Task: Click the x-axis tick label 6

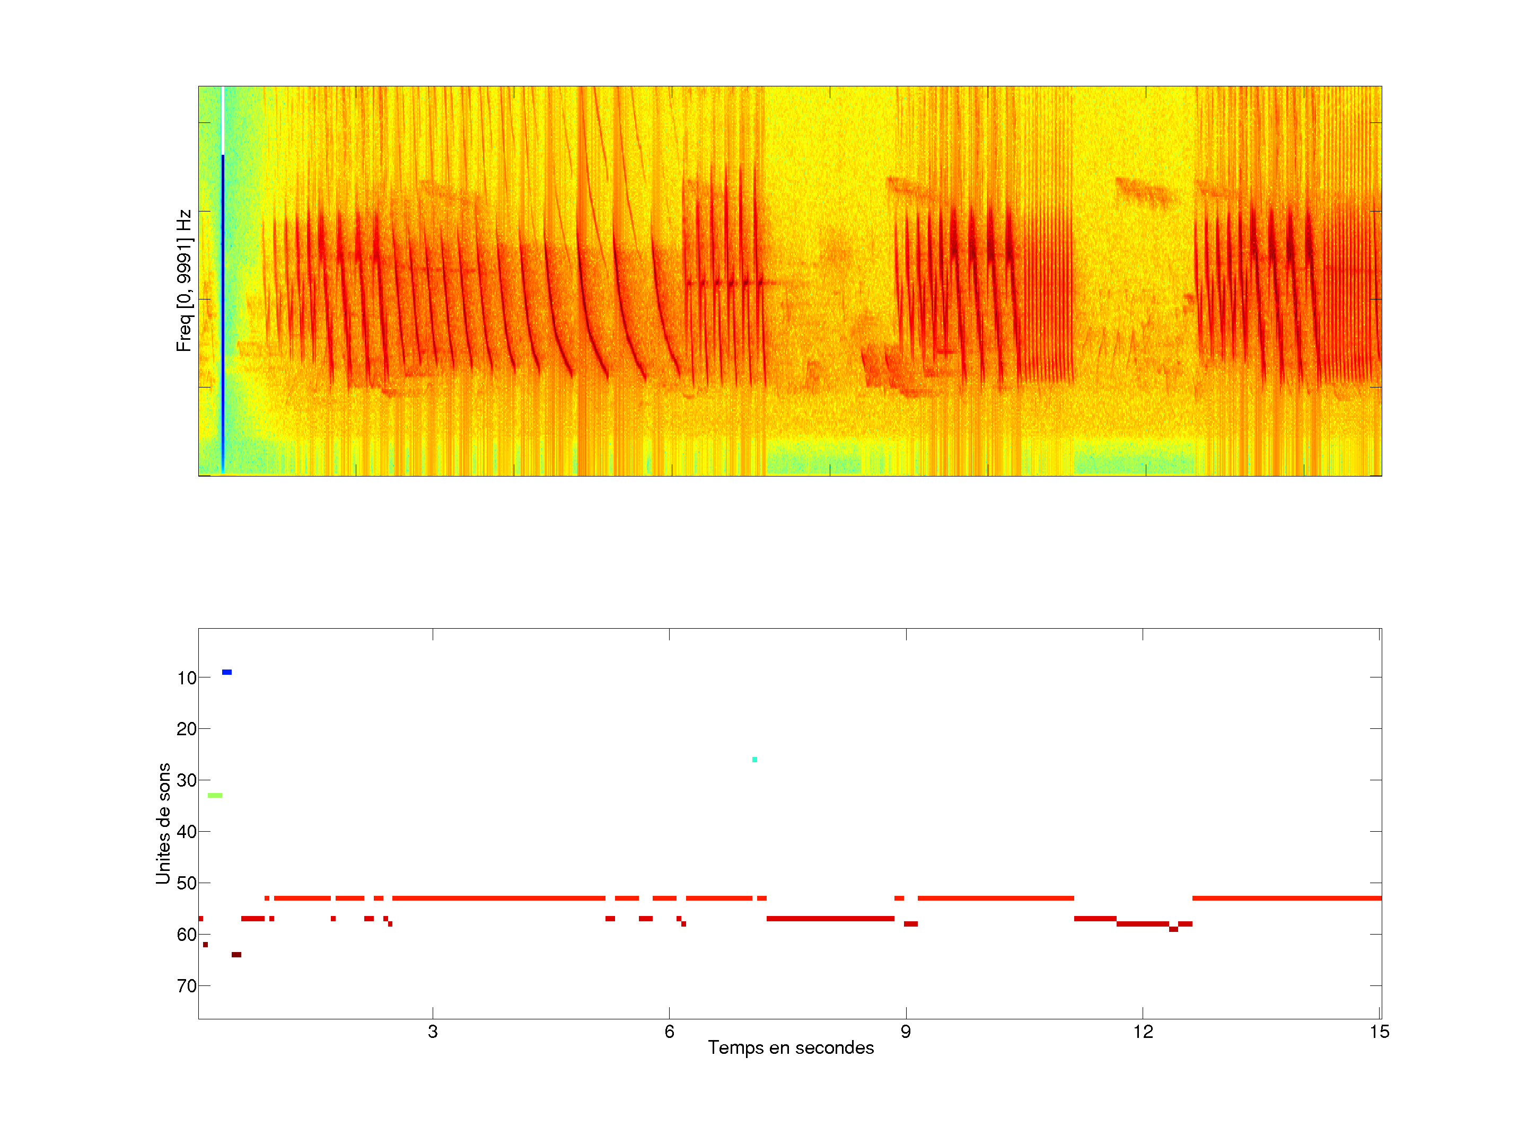Action: click(x=669, y=1032)
